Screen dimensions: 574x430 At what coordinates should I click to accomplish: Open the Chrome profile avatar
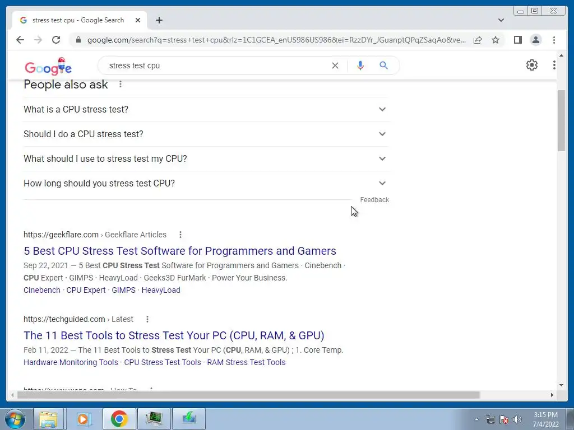pyautogui.click(x=535, y=40)
